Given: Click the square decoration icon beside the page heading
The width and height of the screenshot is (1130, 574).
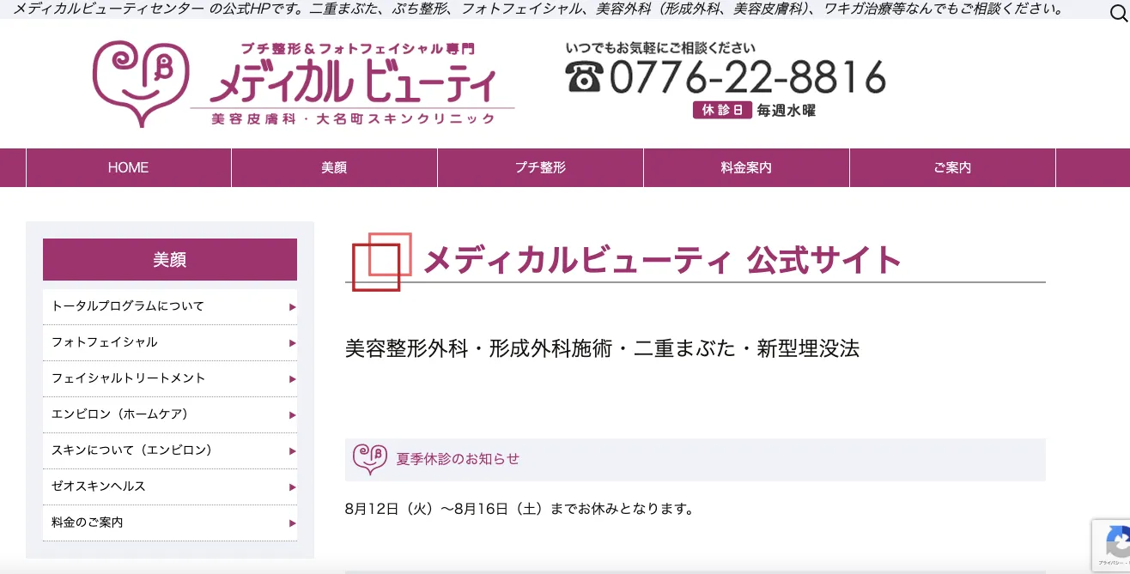Looking at the screenshot, I should [380, 261].
